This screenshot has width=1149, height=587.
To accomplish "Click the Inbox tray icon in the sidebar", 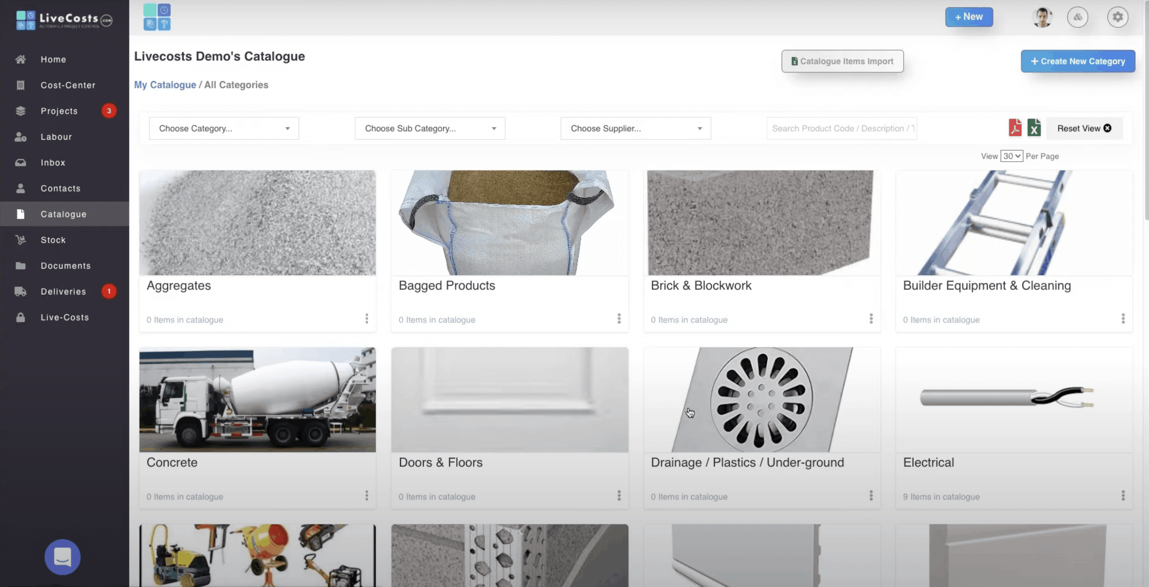I will click(20, 163).
